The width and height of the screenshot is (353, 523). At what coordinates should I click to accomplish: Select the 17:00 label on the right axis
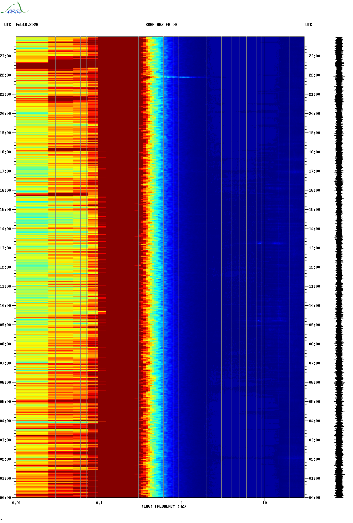click(x=314, y=171)
